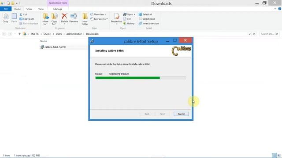Click the Search Downloads field
This screenshot has width=282, height=158.
point(269,34)
